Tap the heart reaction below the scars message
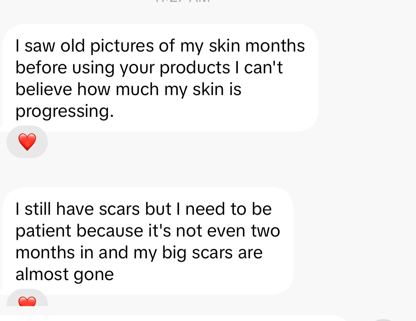Image resolution: width=416 pixels, height=321 pixels. 27,301
